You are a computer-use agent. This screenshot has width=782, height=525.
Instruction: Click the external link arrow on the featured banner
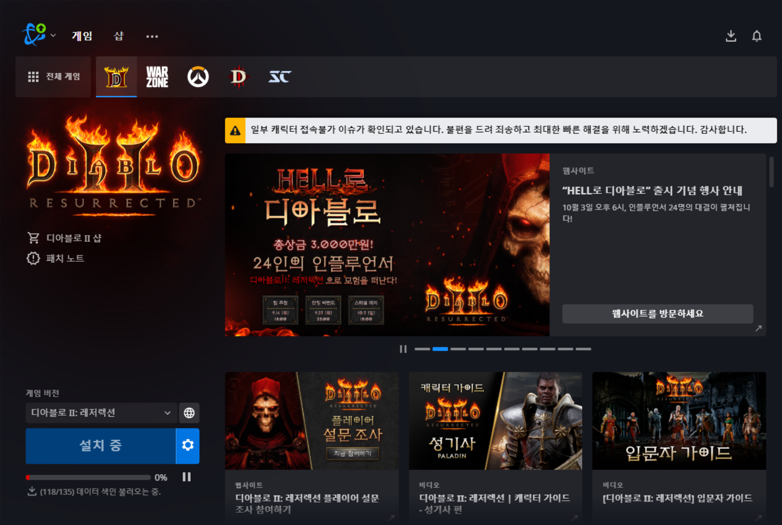tap(758, 329)
